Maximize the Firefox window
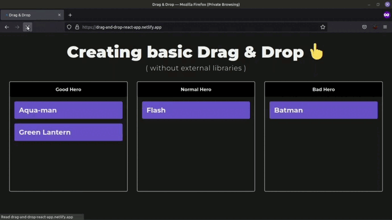Image resolution: width=392 pixels, height=220 pixels. click(x=378, y=5)
